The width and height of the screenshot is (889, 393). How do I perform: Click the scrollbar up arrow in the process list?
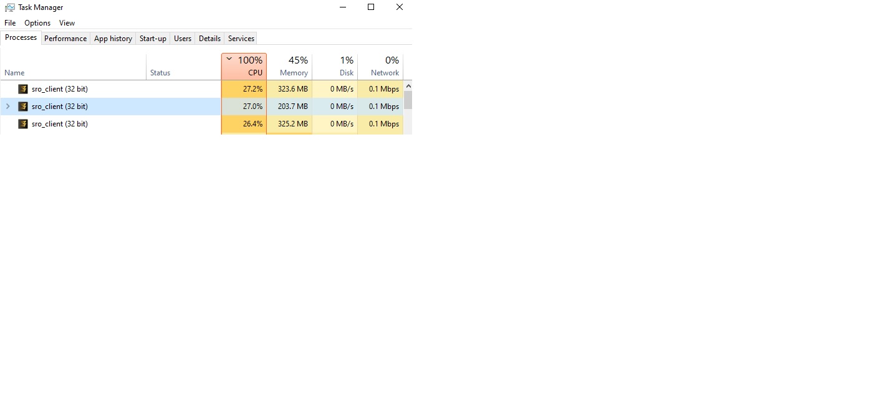pyautogui.click(x=408, y=86)
